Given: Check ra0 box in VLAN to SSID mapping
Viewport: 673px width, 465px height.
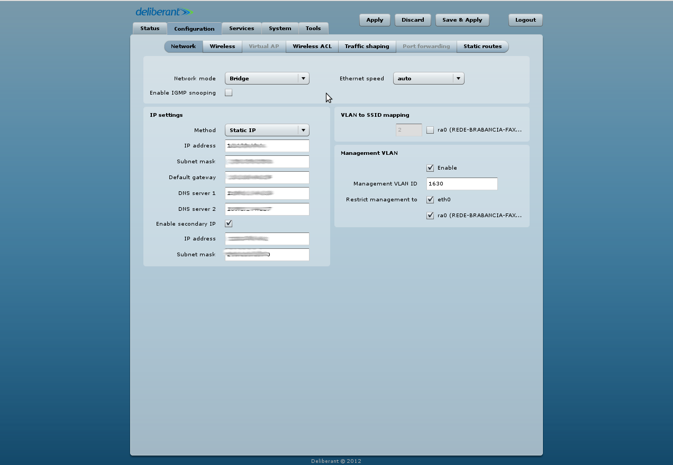Looking at the screenshot, I should click(430, 130).
